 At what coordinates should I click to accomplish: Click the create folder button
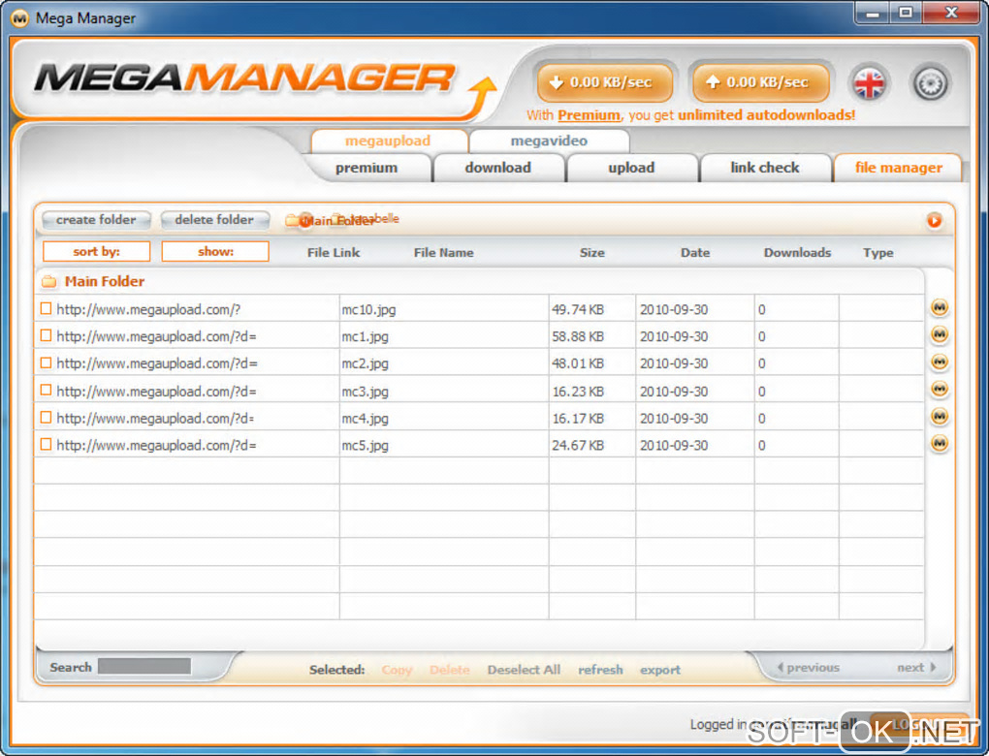point(97,219)
